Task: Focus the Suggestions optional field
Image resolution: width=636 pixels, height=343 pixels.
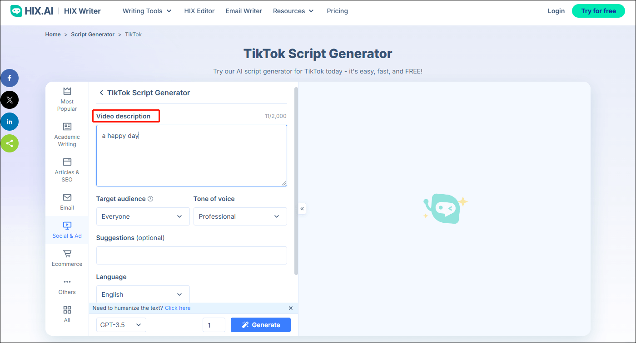Action: (192, 255)
